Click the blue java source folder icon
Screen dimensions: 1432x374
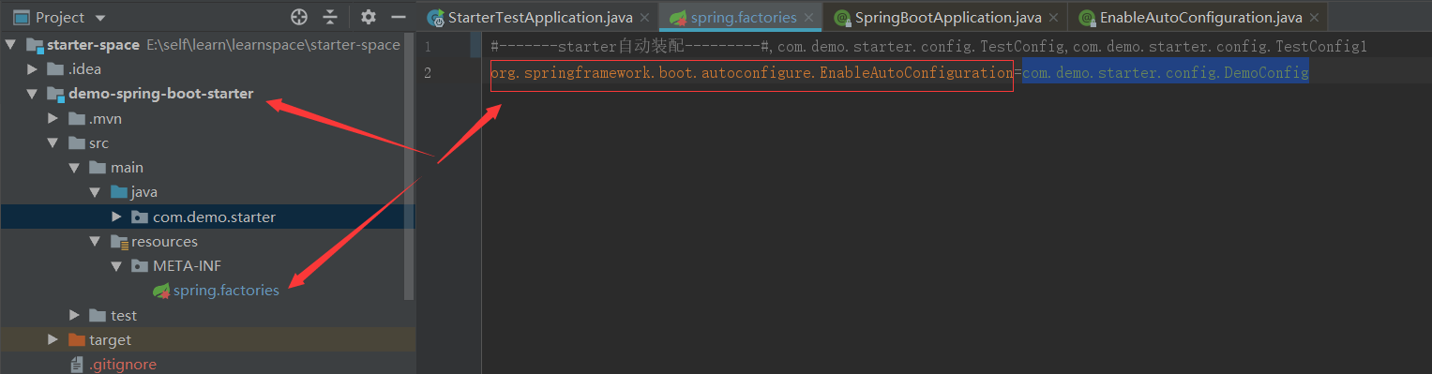[118, 192]
